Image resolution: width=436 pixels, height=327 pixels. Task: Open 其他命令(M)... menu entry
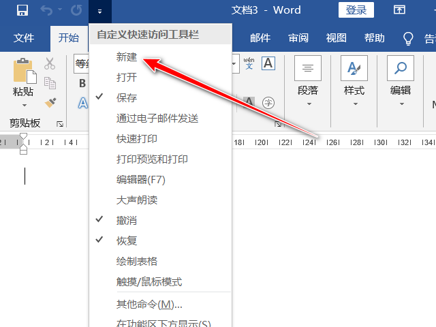click(161, 305)
